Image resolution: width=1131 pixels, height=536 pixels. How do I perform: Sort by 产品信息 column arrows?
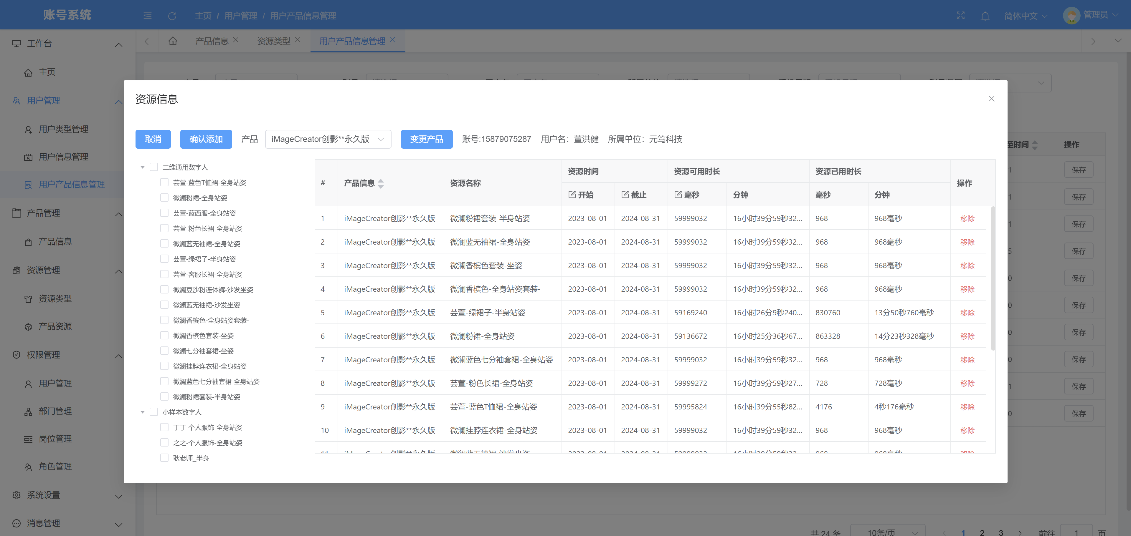click(381, 183)
